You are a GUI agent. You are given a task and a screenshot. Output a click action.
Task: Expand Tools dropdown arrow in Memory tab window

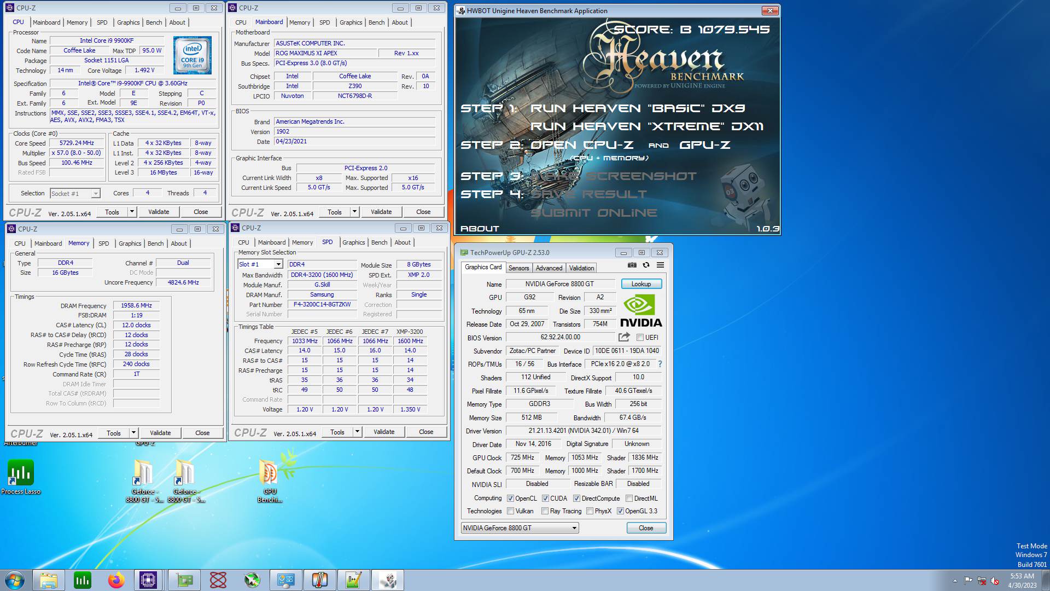tap(133, 433)
